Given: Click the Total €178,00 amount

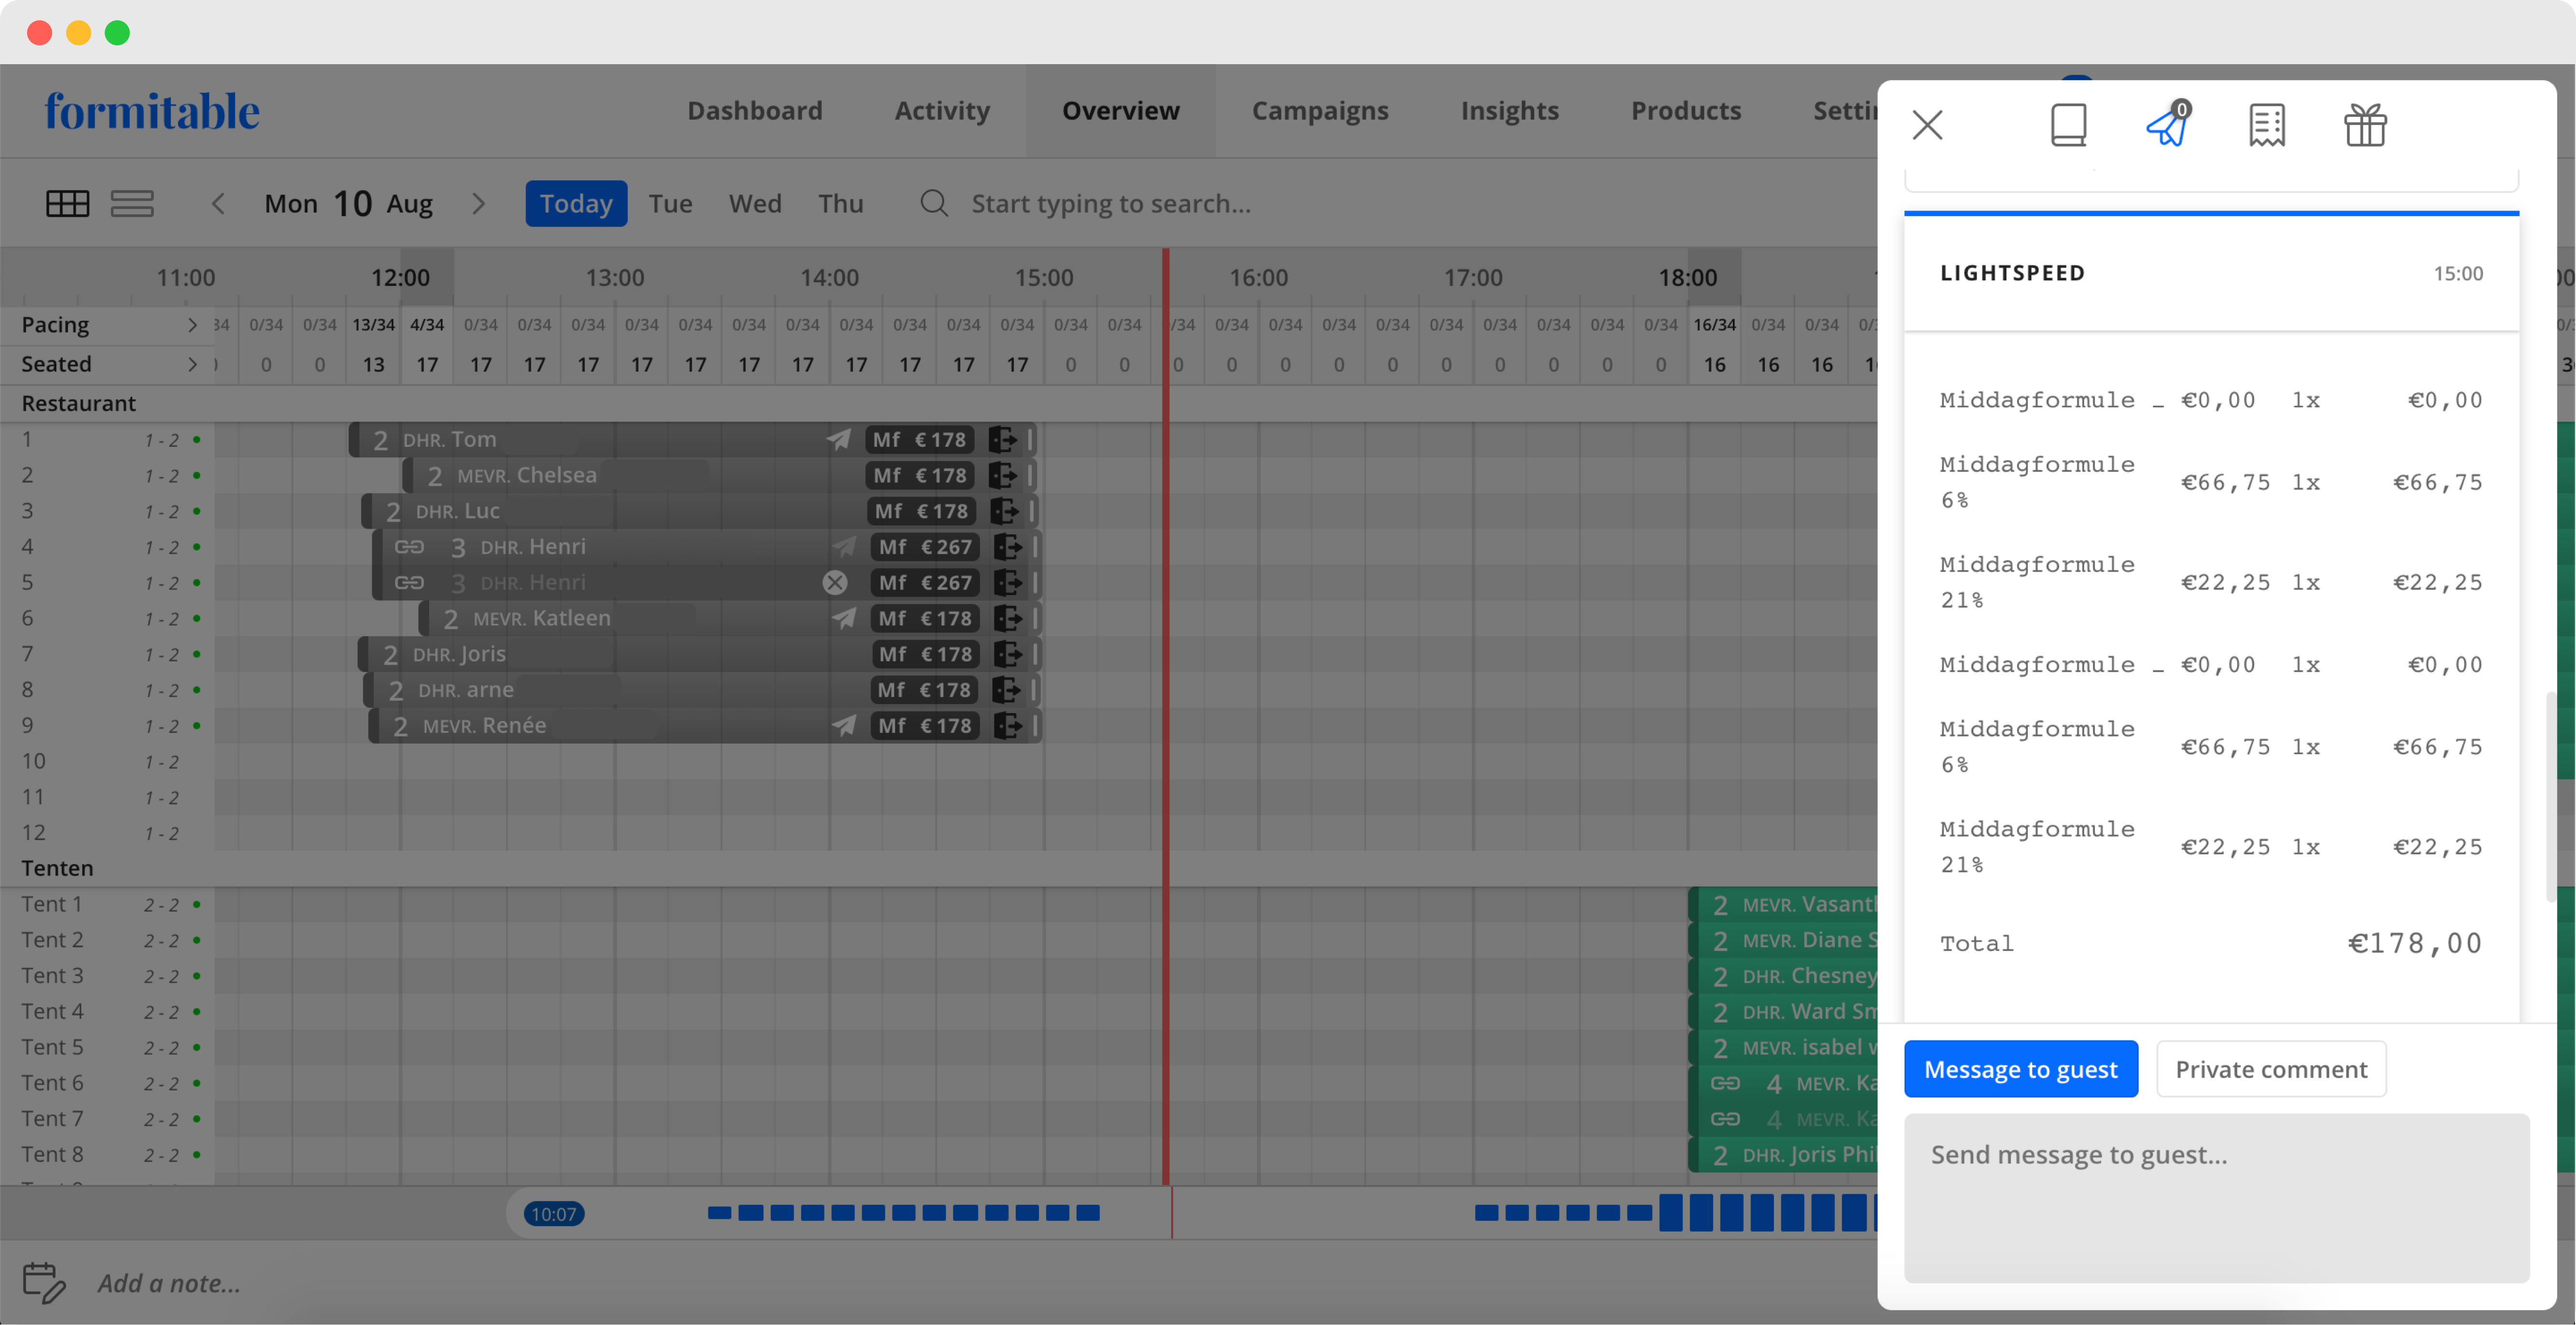Looking at the screenshot, I should [2414, 943].
